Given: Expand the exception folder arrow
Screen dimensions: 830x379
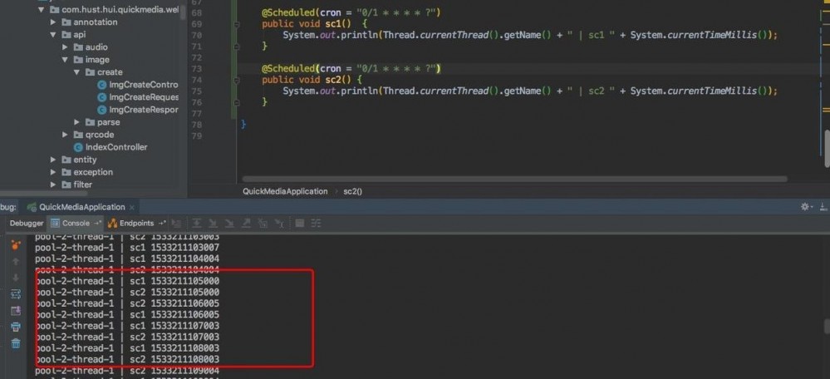Looking at the screenshot, I should (x=53, y=173).
